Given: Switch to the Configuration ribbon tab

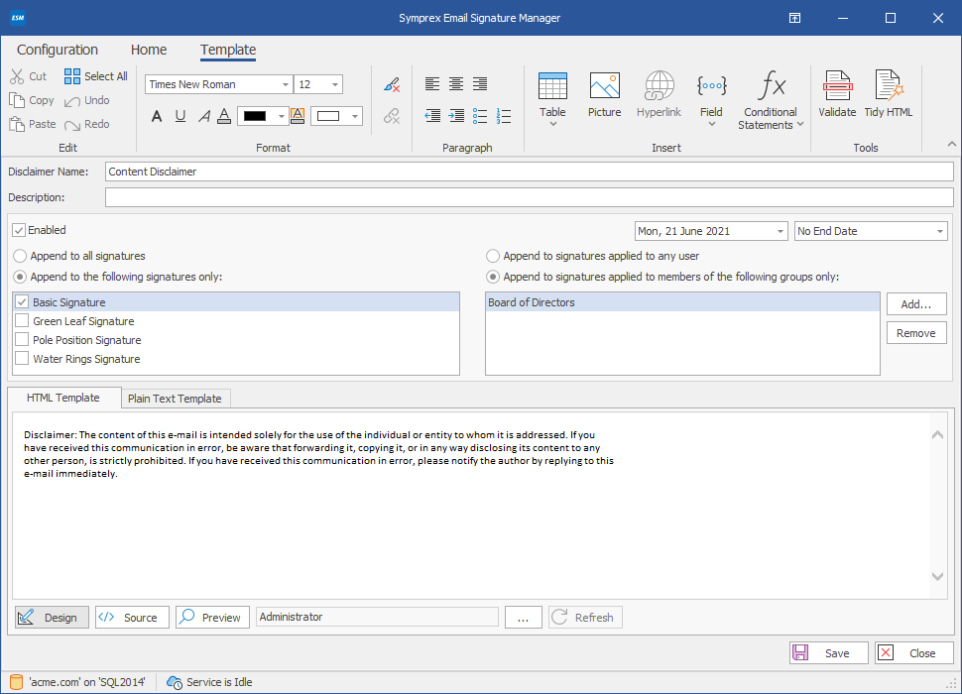Looking at the screenshot, I should [58, 50].
